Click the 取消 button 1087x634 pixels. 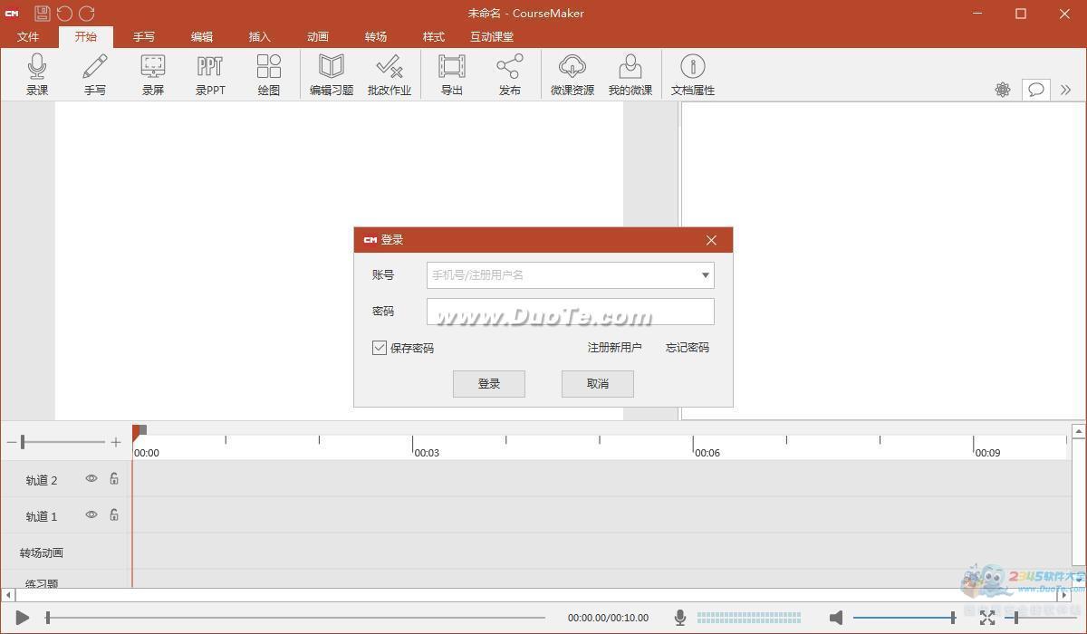point(598,384)
